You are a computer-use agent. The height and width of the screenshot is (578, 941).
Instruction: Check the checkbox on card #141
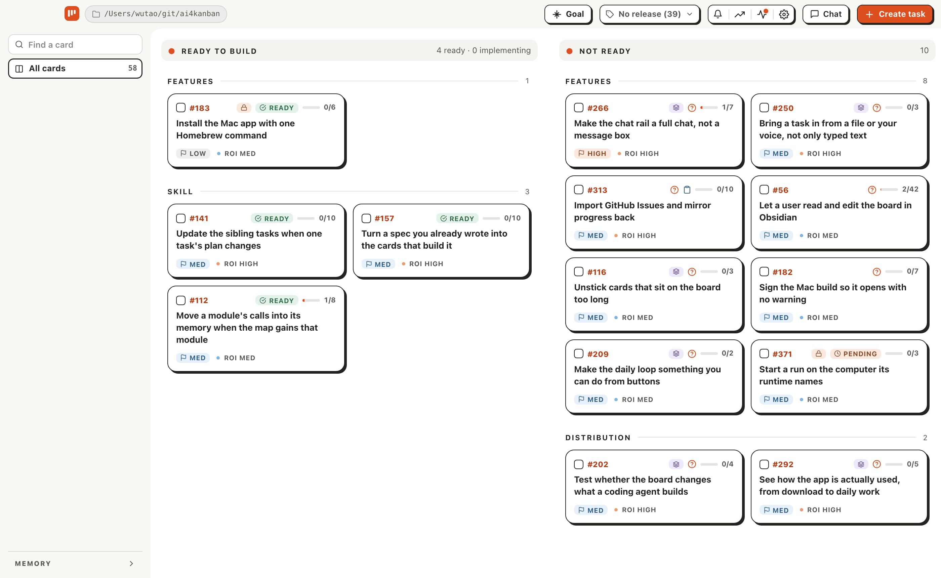[x=181, y=218]
